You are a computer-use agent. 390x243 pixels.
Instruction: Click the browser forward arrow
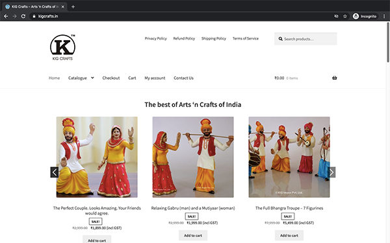pos(14,16)
